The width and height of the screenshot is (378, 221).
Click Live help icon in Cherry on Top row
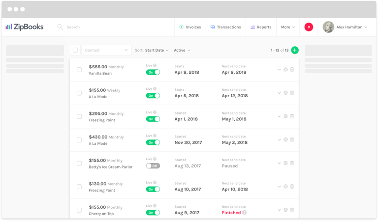tap(155, 206)
